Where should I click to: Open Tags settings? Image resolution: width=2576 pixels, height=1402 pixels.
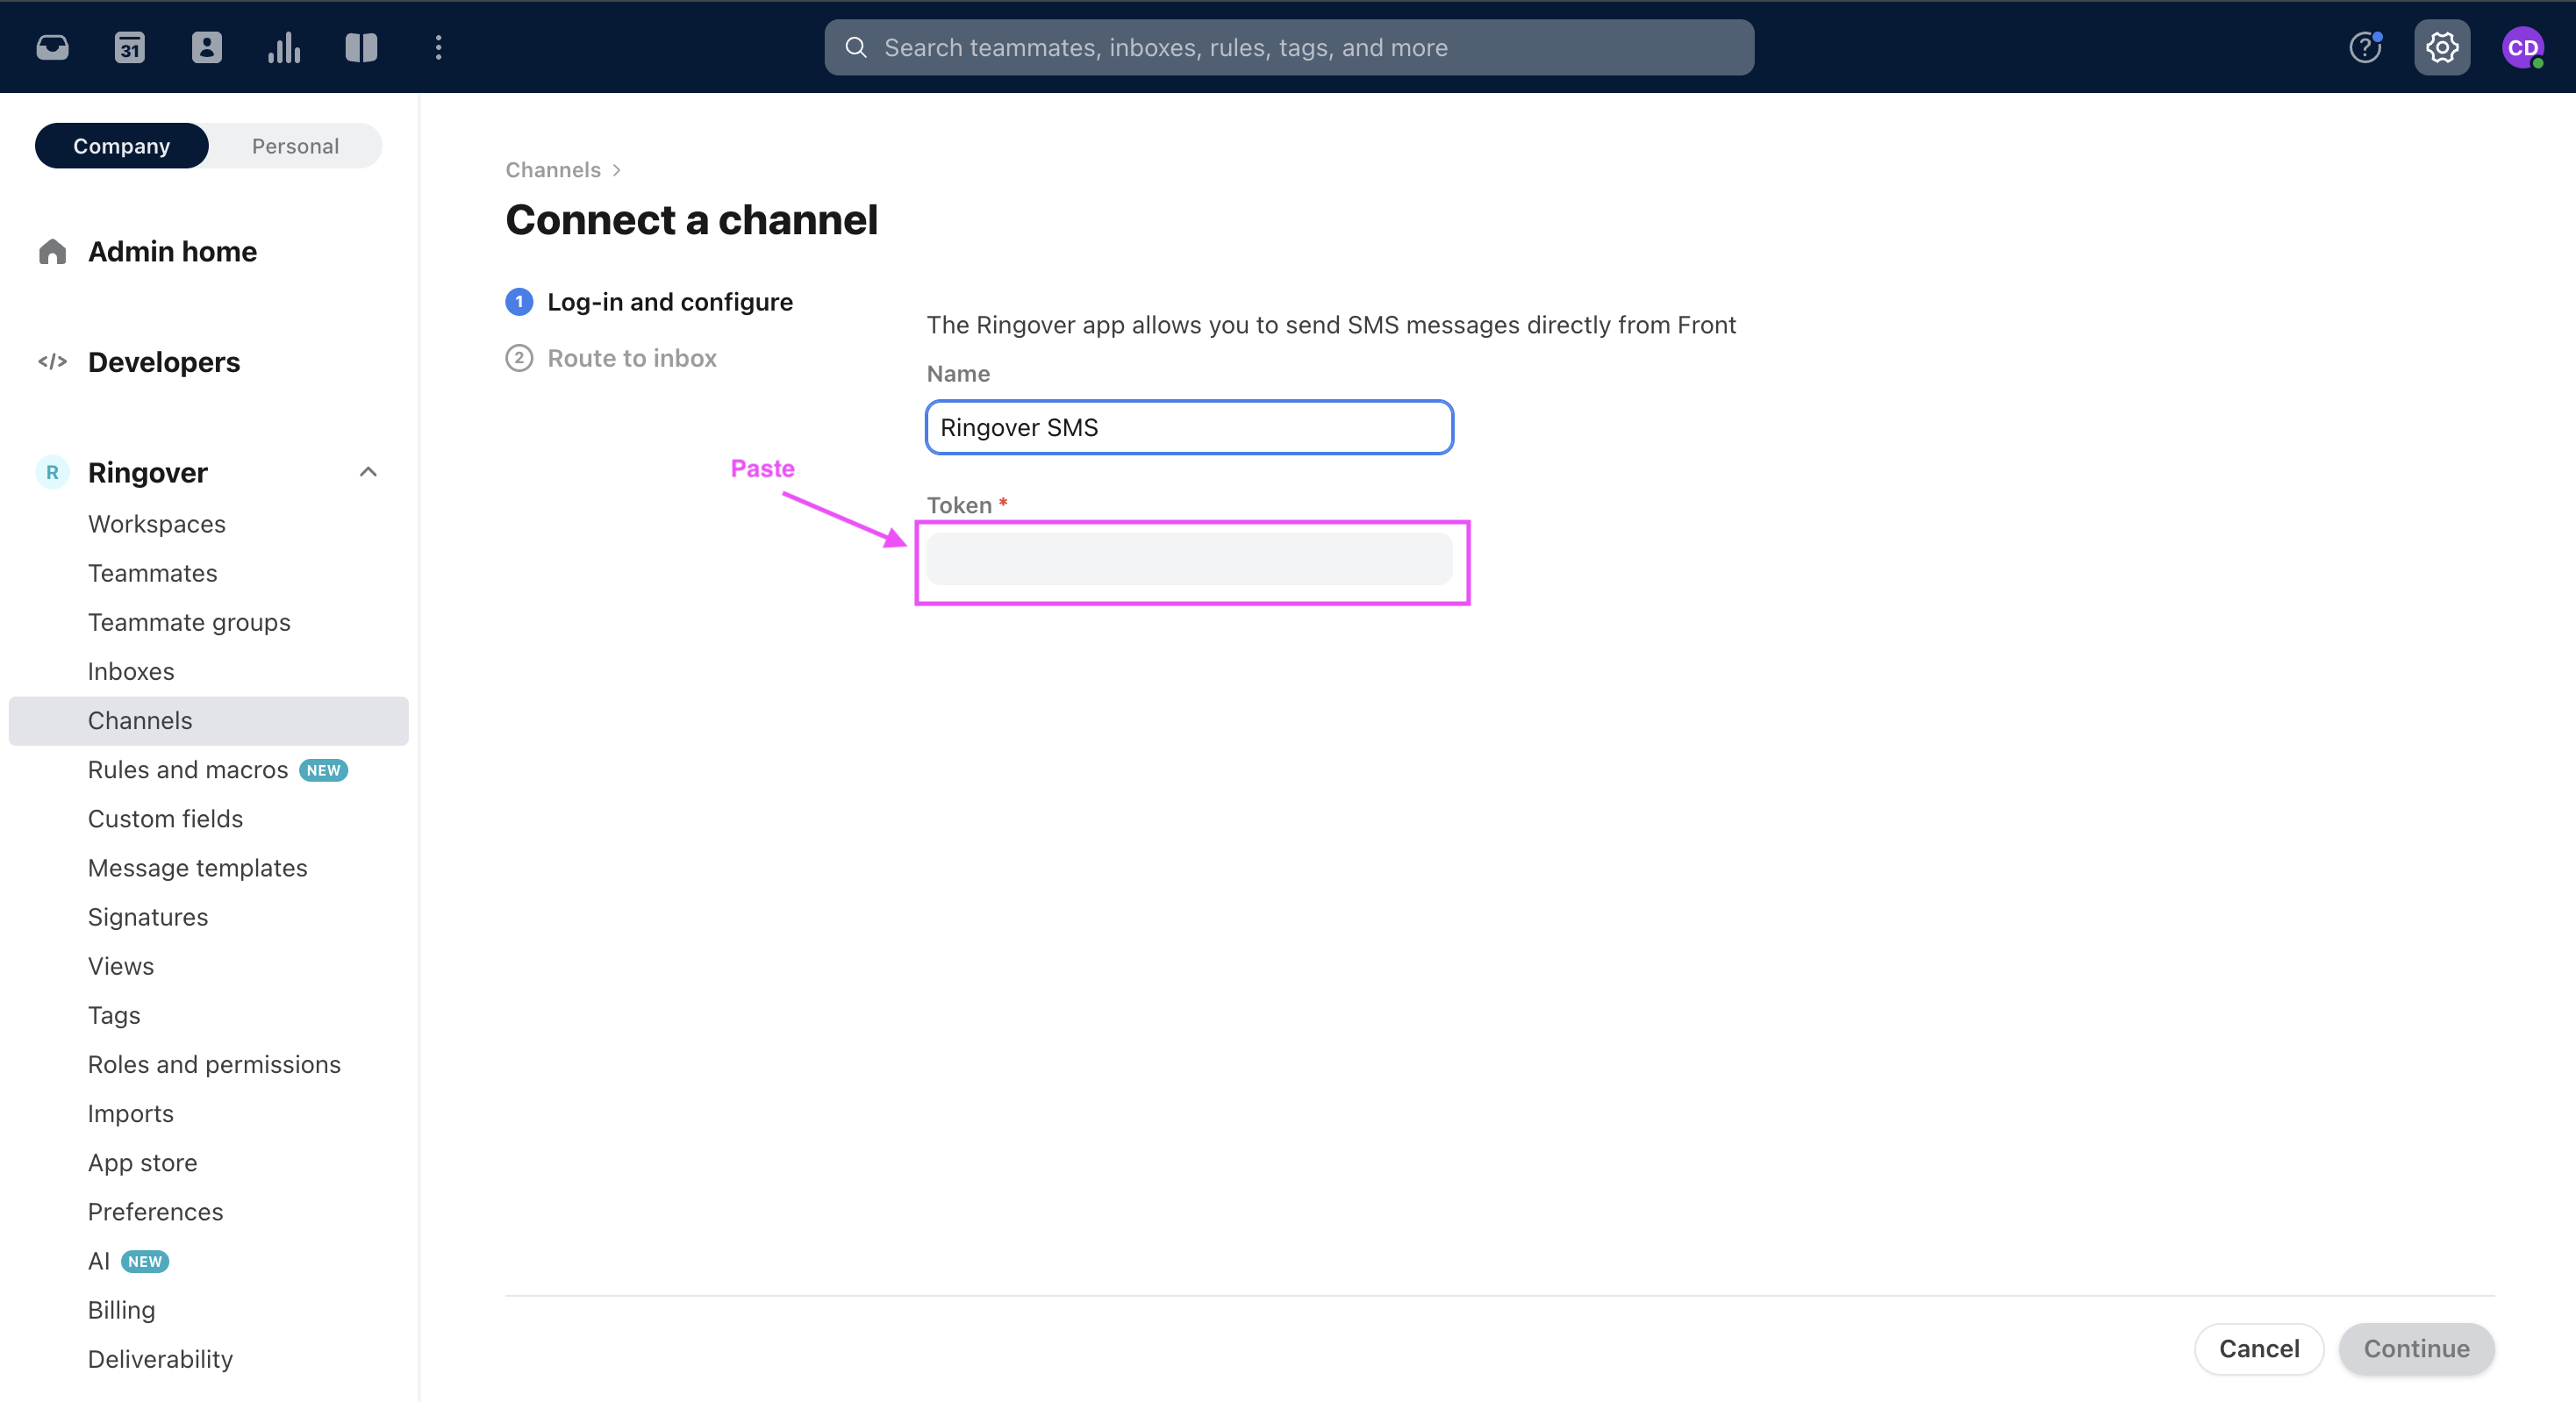114,1015
